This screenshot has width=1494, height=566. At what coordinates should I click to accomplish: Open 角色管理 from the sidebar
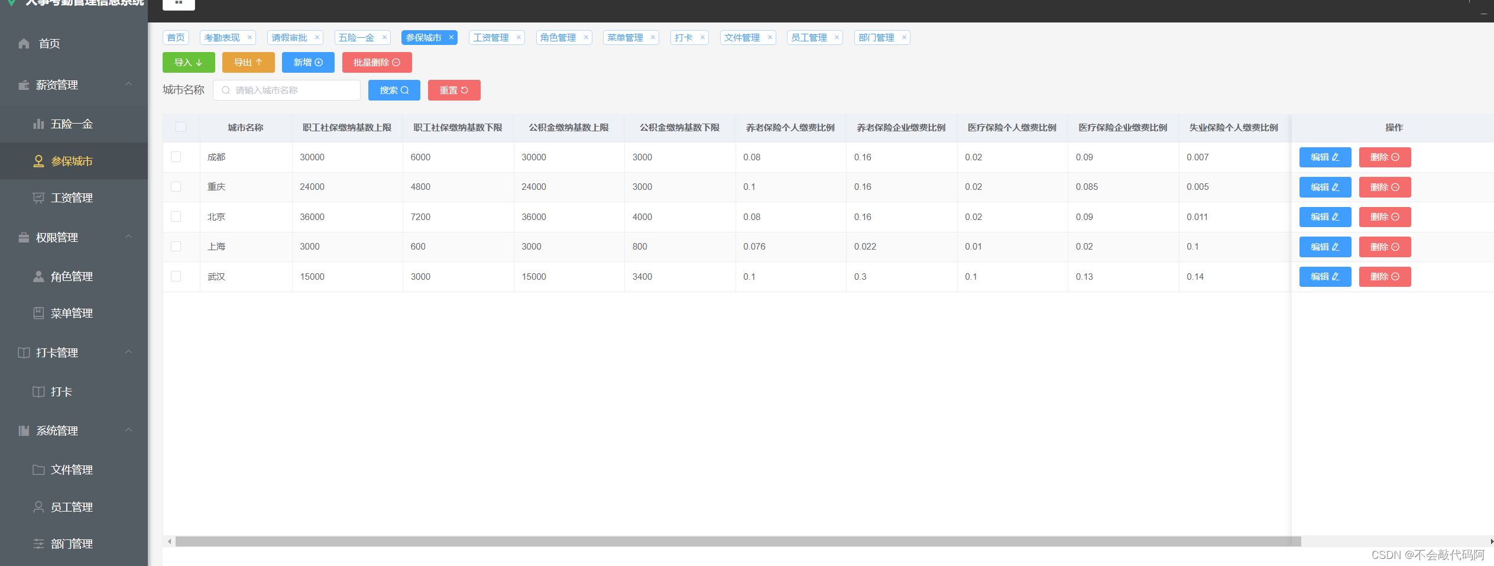74,277
